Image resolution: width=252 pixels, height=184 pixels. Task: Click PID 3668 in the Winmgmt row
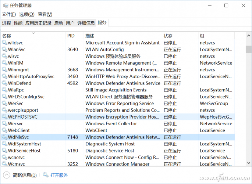(x=72, y=70)
